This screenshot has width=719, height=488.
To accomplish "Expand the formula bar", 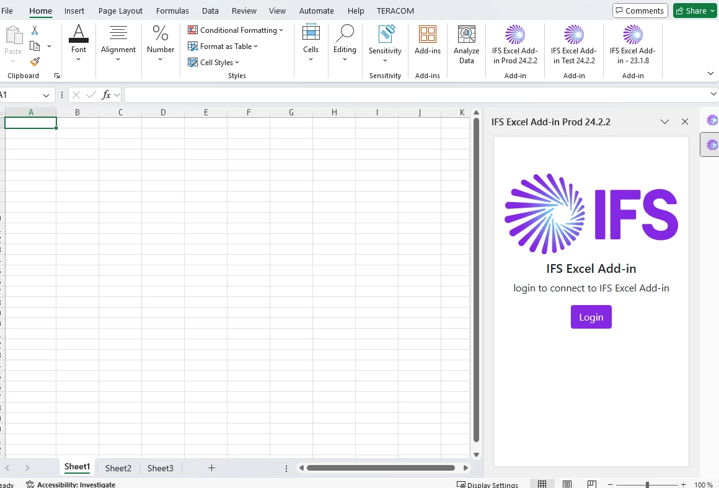I will [x=713, y=94].
